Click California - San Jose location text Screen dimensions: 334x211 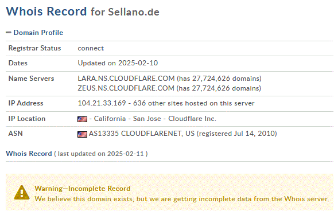[127, 119]
